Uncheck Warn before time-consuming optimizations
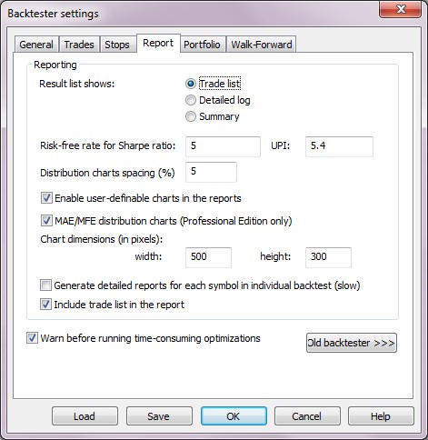This screenshot has height=440, width=428. [x=32, y=338]
